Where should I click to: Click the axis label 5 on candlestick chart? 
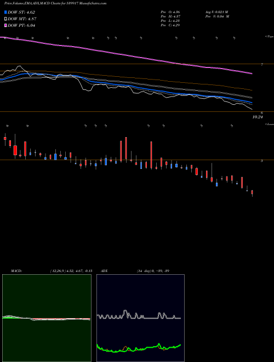[262, 161]
